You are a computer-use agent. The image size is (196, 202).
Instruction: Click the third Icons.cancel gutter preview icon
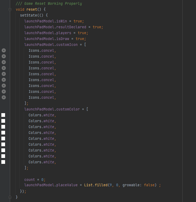tap(4, 62)
